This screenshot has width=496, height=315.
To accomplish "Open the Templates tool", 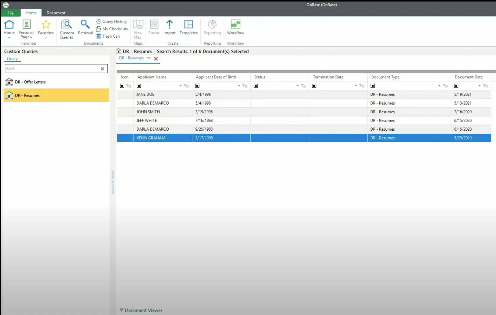I will coord(188,28).
